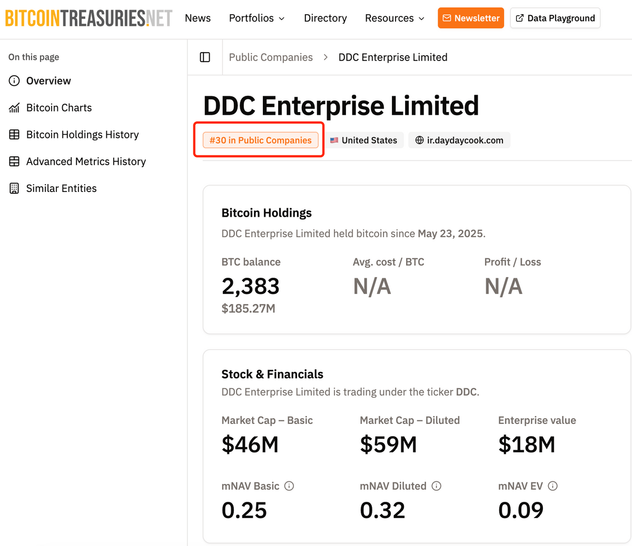Click the May 23, 2025 date text
Viewport: 632px width, 546px height.
450,234
